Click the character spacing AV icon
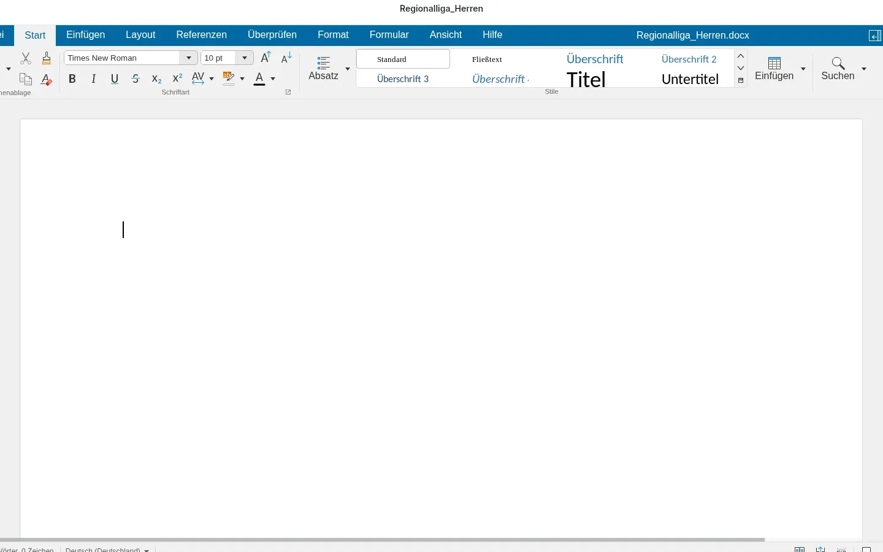This screenshot has width=883, height=552. 198,79
